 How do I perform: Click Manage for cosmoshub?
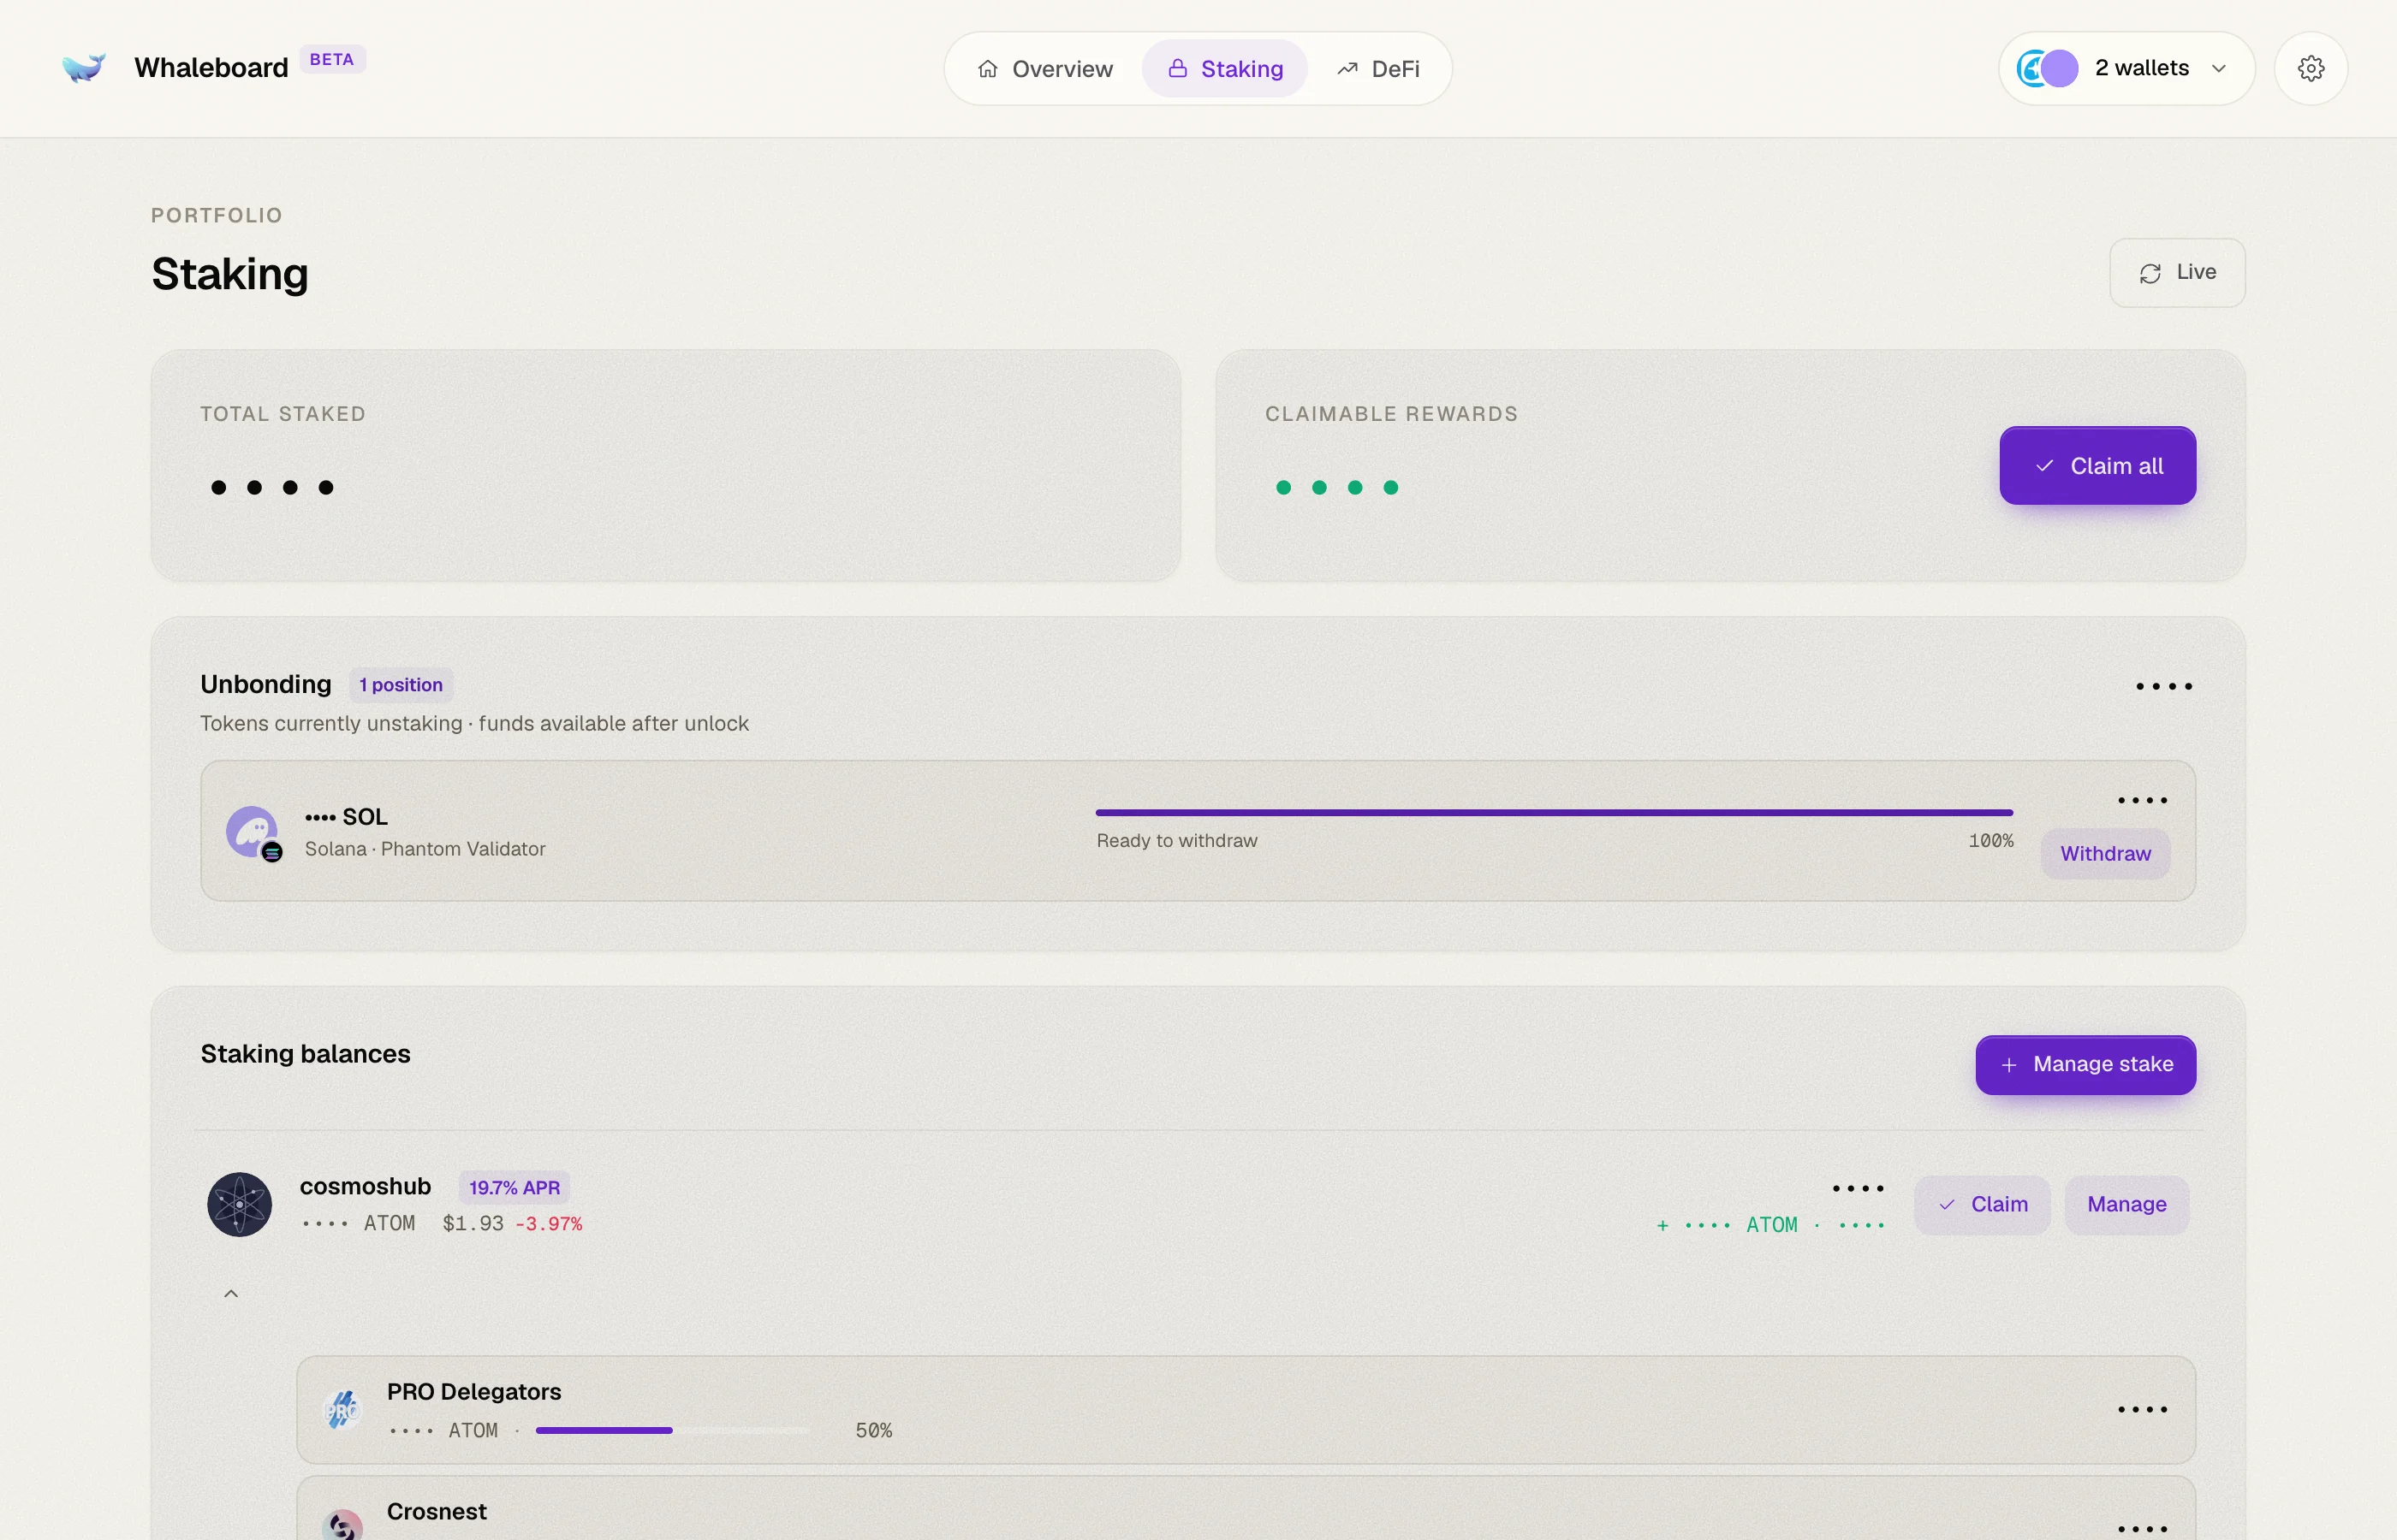coord(2126,1204)
